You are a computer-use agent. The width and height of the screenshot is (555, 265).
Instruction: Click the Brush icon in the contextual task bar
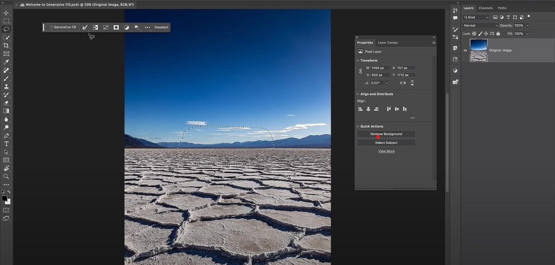click(85, 27)
